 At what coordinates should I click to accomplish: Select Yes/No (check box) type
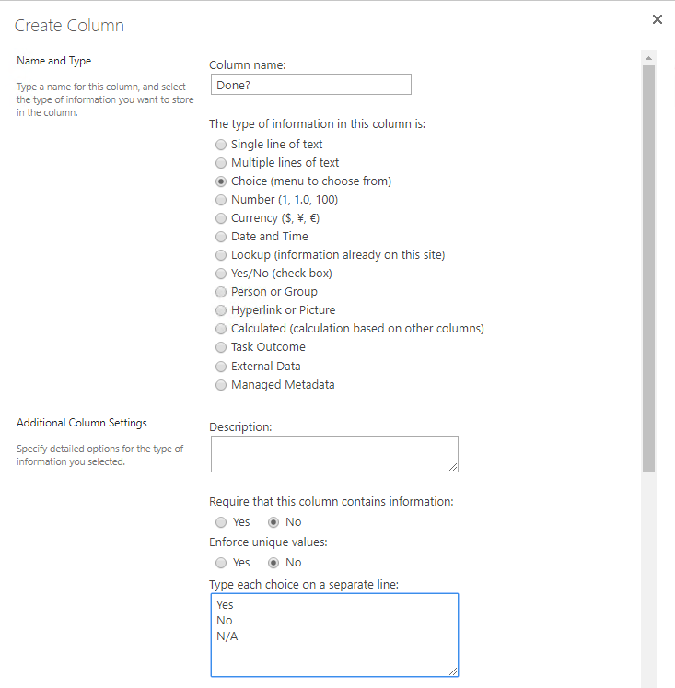[221, 274]
